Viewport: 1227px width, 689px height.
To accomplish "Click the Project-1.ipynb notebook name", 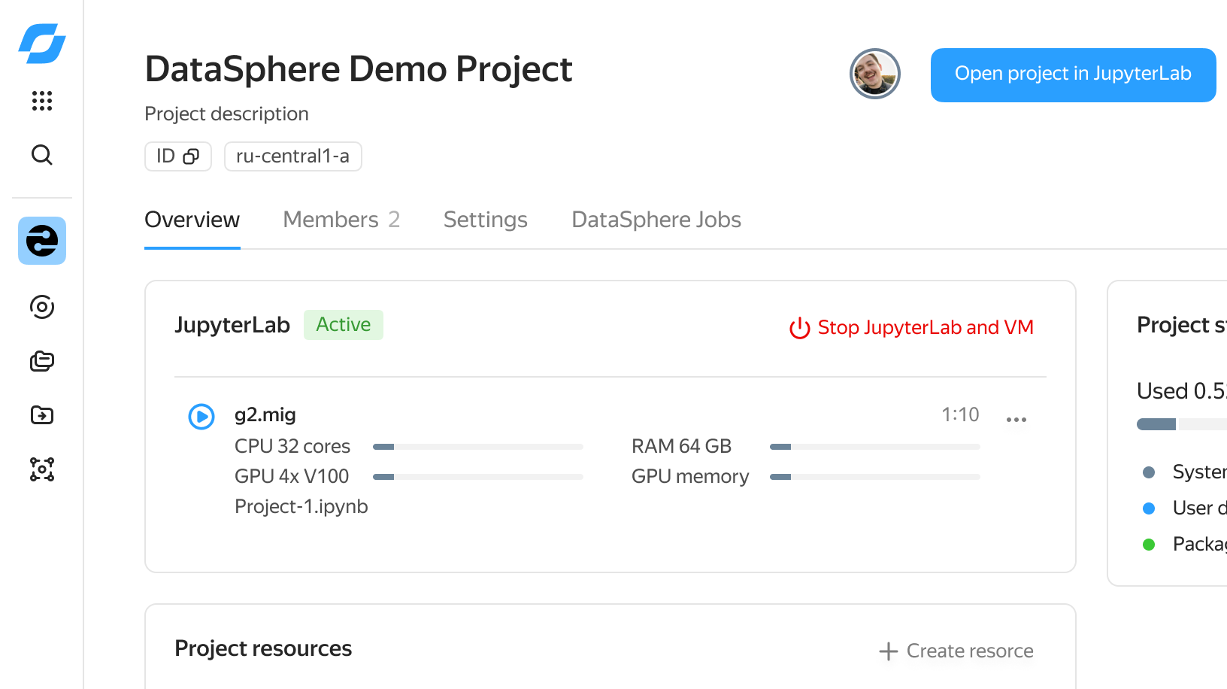I will pyautogui.click(x=301, y=507).
